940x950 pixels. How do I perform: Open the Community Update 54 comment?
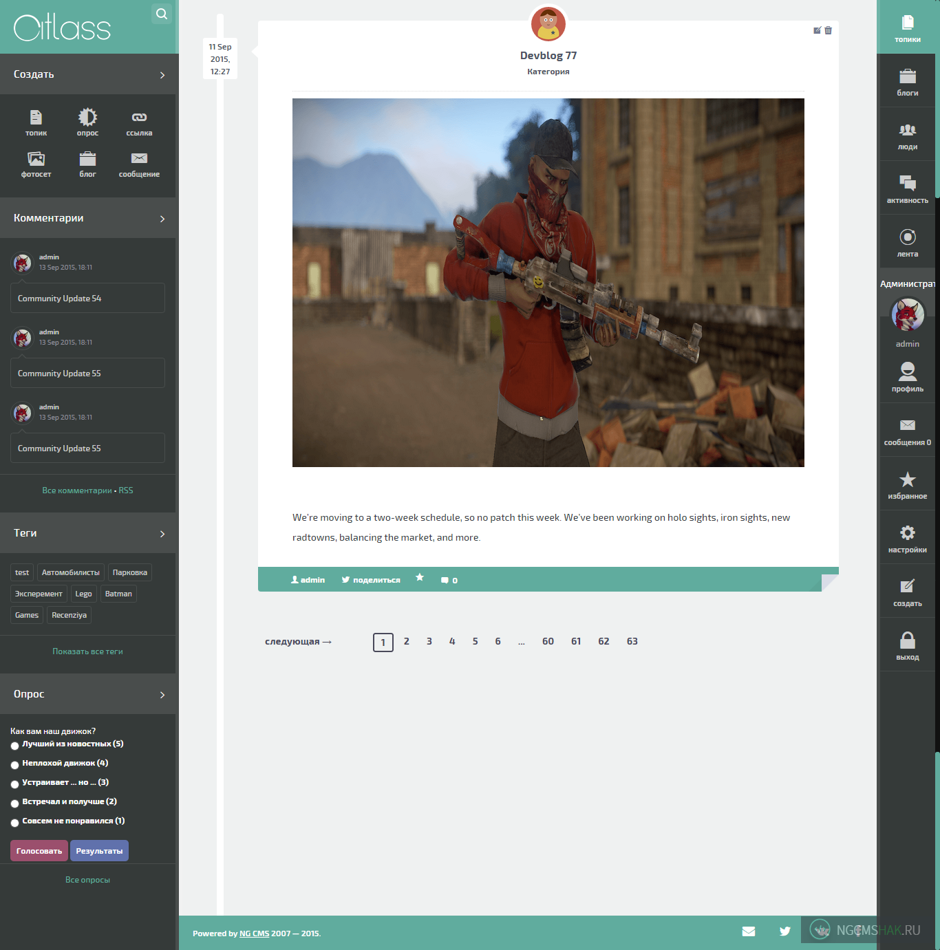click(x=87, y=298)
